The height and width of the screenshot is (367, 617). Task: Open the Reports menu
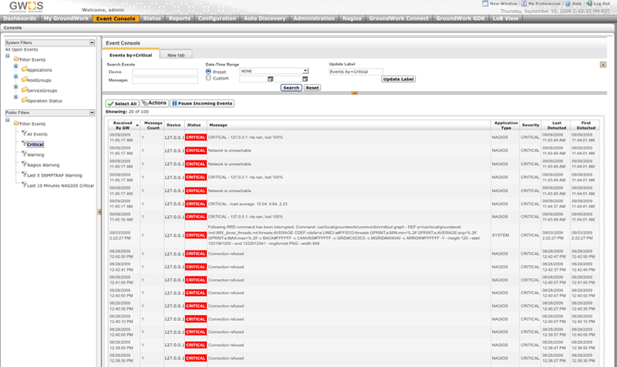click(180, 19)
